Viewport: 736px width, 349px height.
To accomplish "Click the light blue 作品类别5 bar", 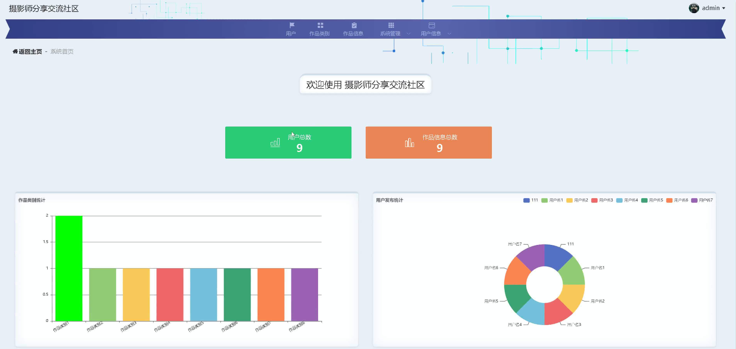I will [x=204, y=294].
